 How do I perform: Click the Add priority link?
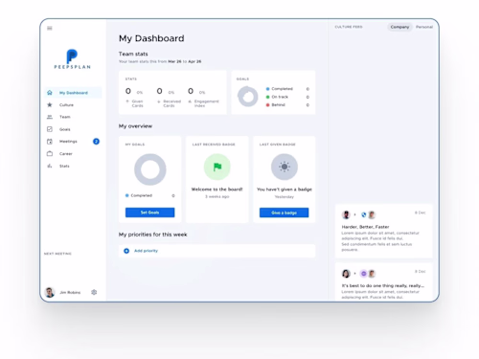point(146,251)
